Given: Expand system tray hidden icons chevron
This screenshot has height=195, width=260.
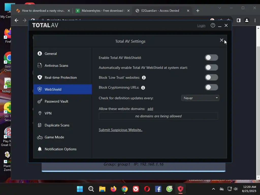Looking at the screenshot, I should coord(214,189).
